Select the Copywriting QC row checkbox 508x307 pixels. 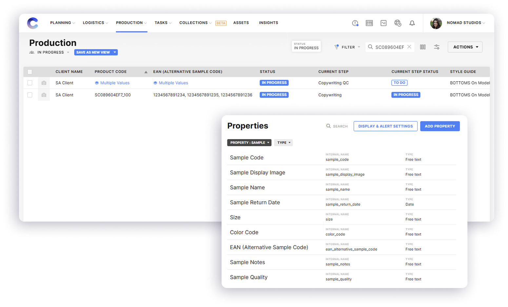click(30, 83)
